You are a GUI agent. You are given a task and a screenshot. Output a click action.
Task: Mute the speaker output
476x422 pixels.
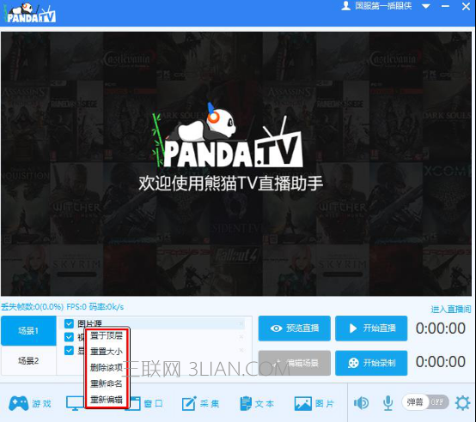[361, 403]
